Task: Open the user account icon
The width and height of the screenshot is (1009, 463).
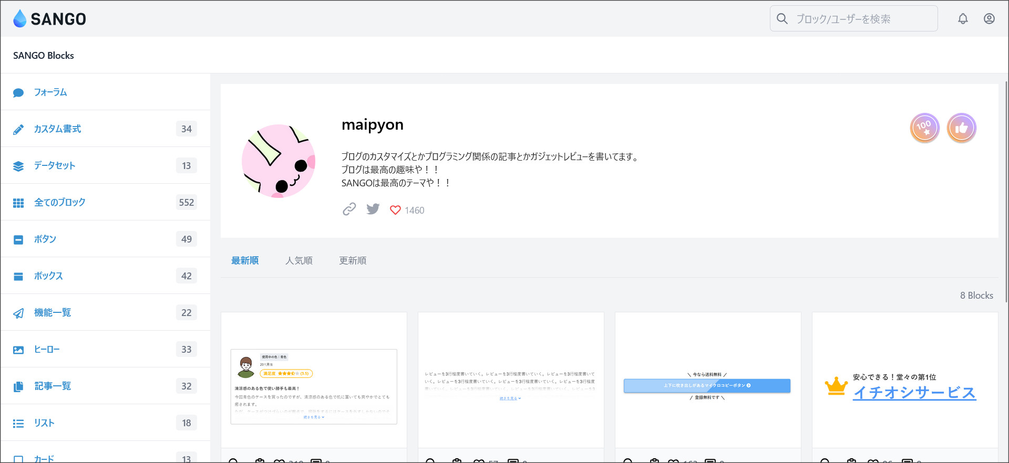Action: click(989, 19)
